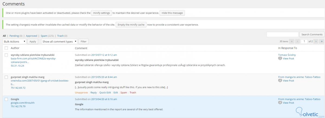325x118 pixels.
Task: Expand Show all comment types dropdown
Action: [x=59, y=42]
